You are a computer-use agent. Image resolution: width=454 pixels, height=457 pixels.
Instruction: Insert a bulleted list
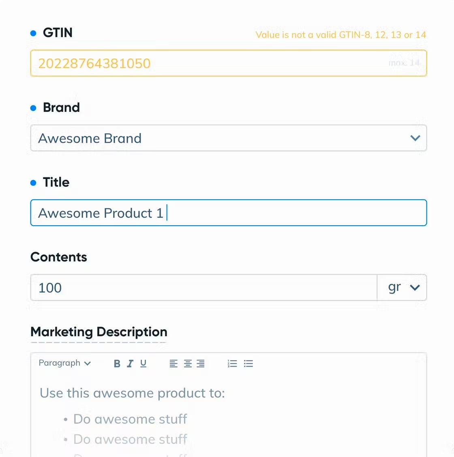[248, 363]
